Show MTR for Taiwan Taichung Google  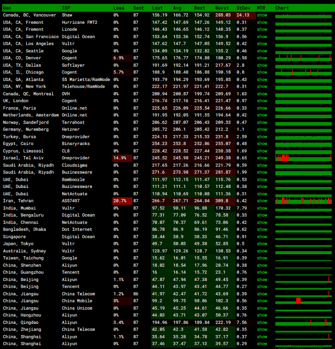click(x=262, y=258)
